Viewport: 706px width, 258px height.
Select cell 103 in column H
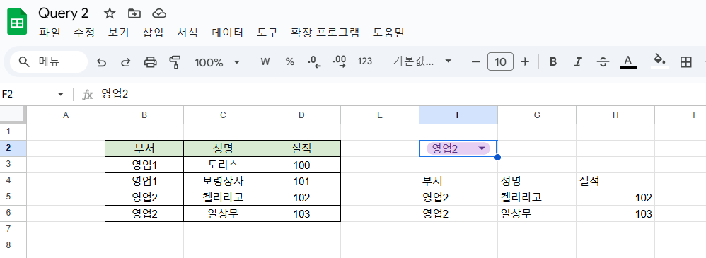(x=615, y=213)
